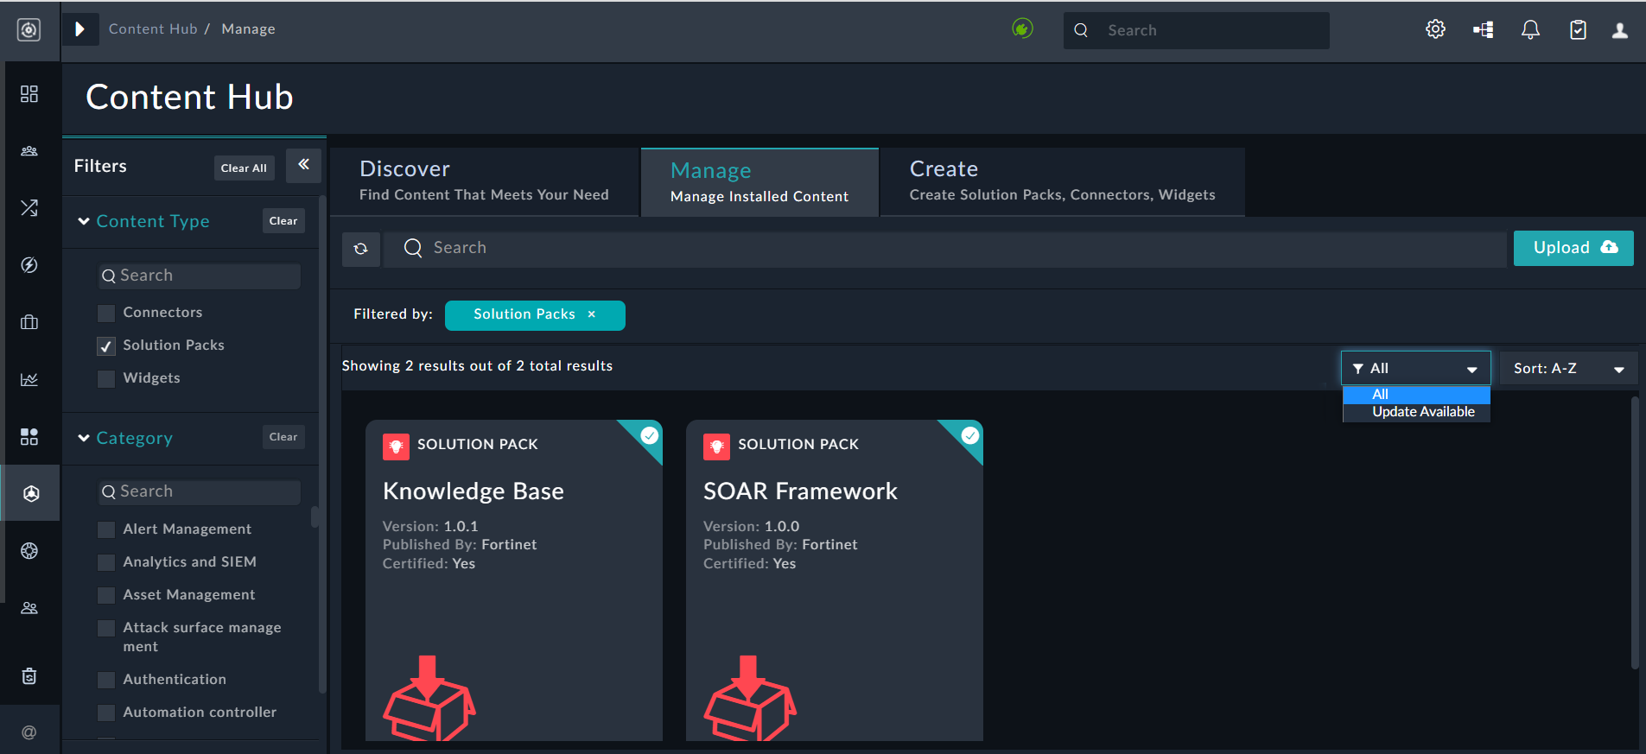Click the content Search field beside refresh
The height and width of the screenshot is (754, 1646).
(945, 249)
